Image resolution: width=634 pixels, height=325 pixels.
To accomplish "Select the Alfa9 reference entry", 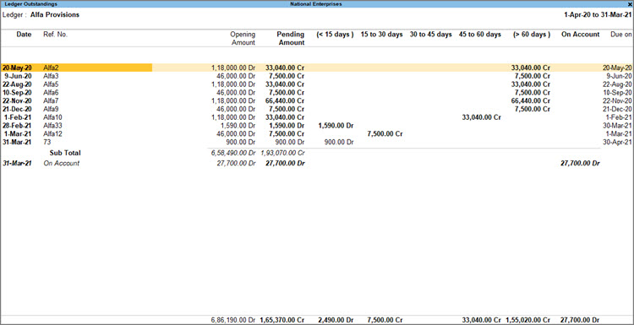I will (x=51, y=109).
